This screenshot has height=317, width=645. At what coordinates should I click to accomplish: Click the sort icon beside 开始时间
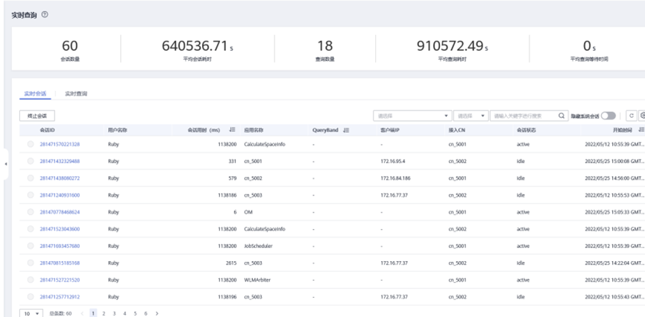tap(641, 130)
